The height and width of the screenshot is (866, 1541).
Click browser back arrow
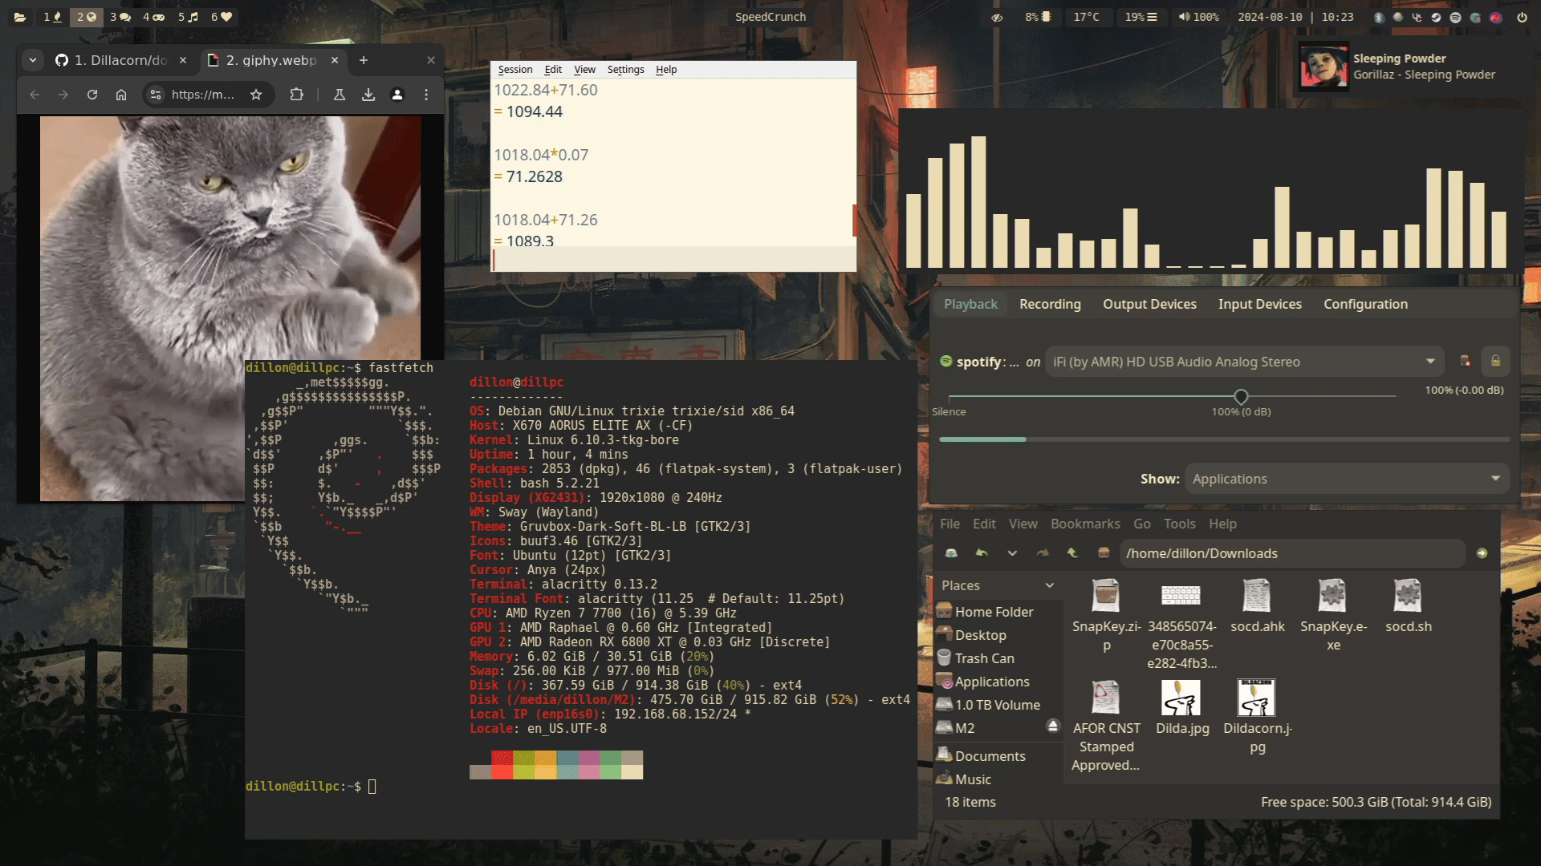click(x=35, y=95)
